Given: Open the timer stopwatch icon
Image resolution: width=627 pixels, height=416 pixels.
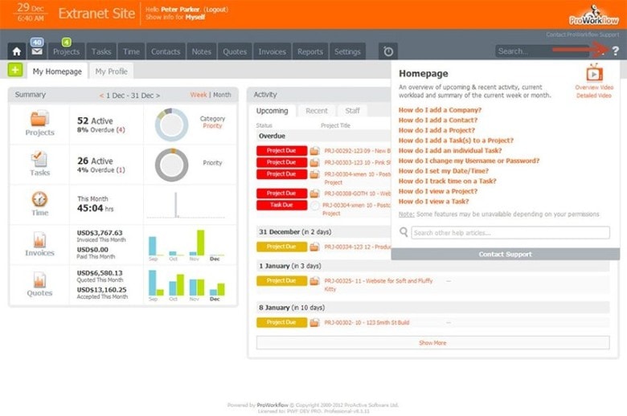Looking at the screenshot, I should 388,51.
